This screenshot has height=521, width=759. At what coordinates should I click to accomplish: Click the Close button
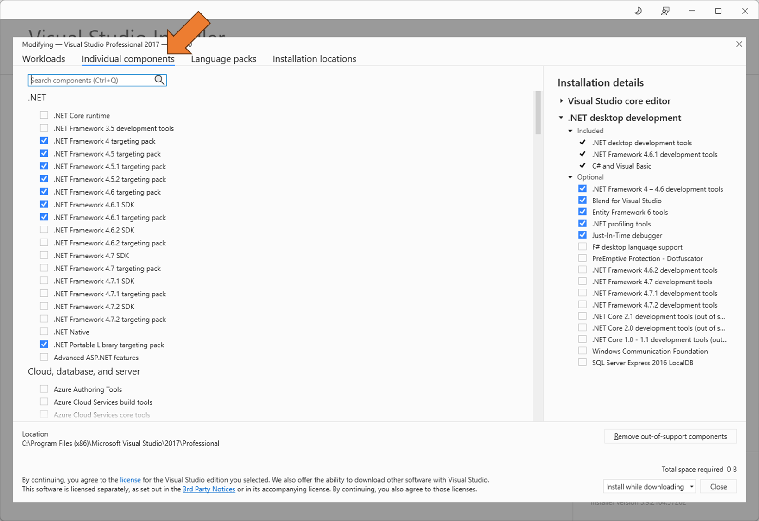coord(718,487)
